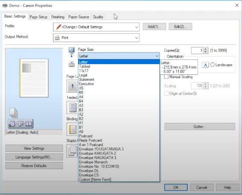Image resolution: width=242 pixels, height=195 pixels.
Task: Click the printer icon in the title bar
Action: pos(5,5)
